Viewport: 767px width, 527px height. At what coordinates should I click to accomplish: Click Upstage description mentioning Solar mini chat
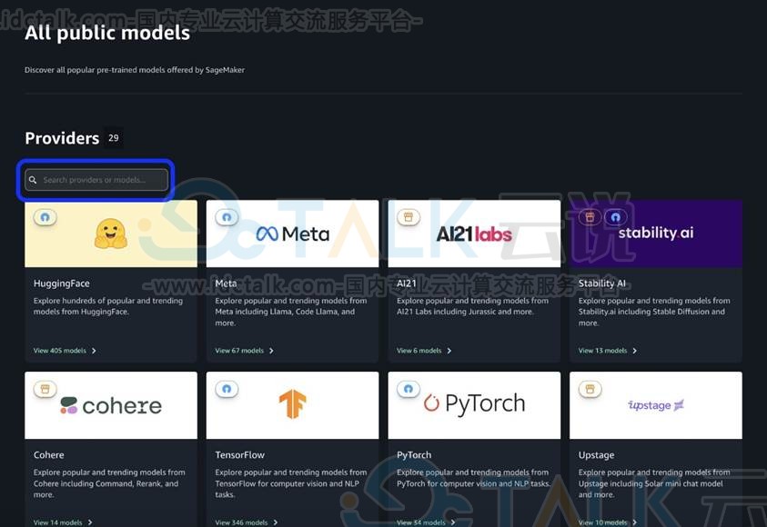pos(654,483)
